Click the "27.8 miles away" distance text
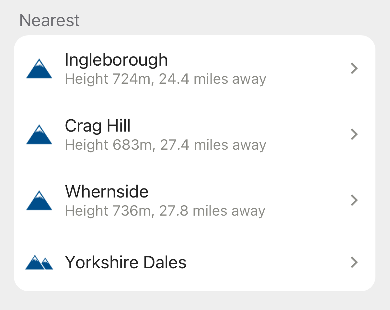The height and width of the screenshot is (310, 390). coord(212,211)
